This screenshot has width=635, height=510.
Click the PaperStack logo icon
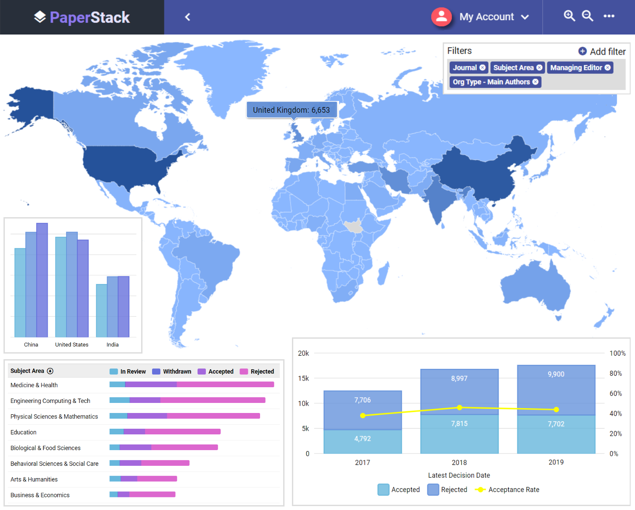pos(40,17)
